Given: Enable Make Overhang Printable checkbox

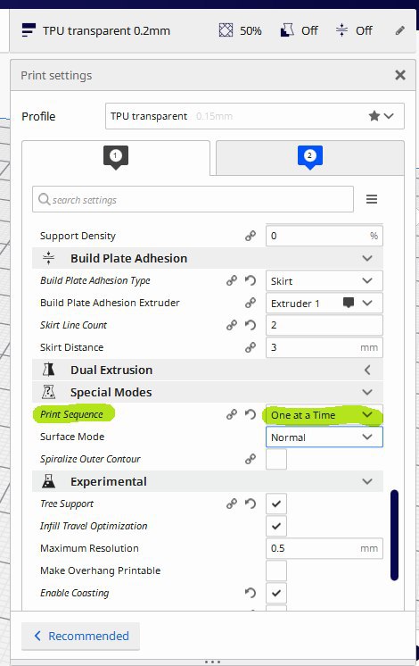Looking at the screenshot, I should [x=276, y=570].
